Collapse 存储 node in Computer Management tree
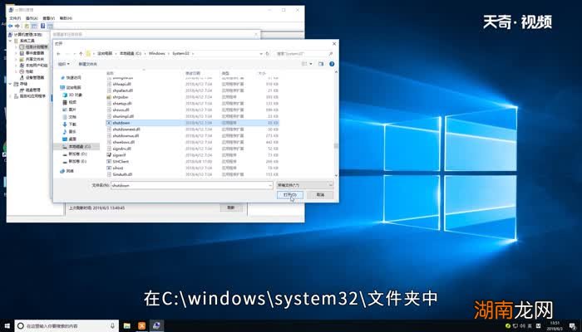The image size is (582, 332). (10, 84)
